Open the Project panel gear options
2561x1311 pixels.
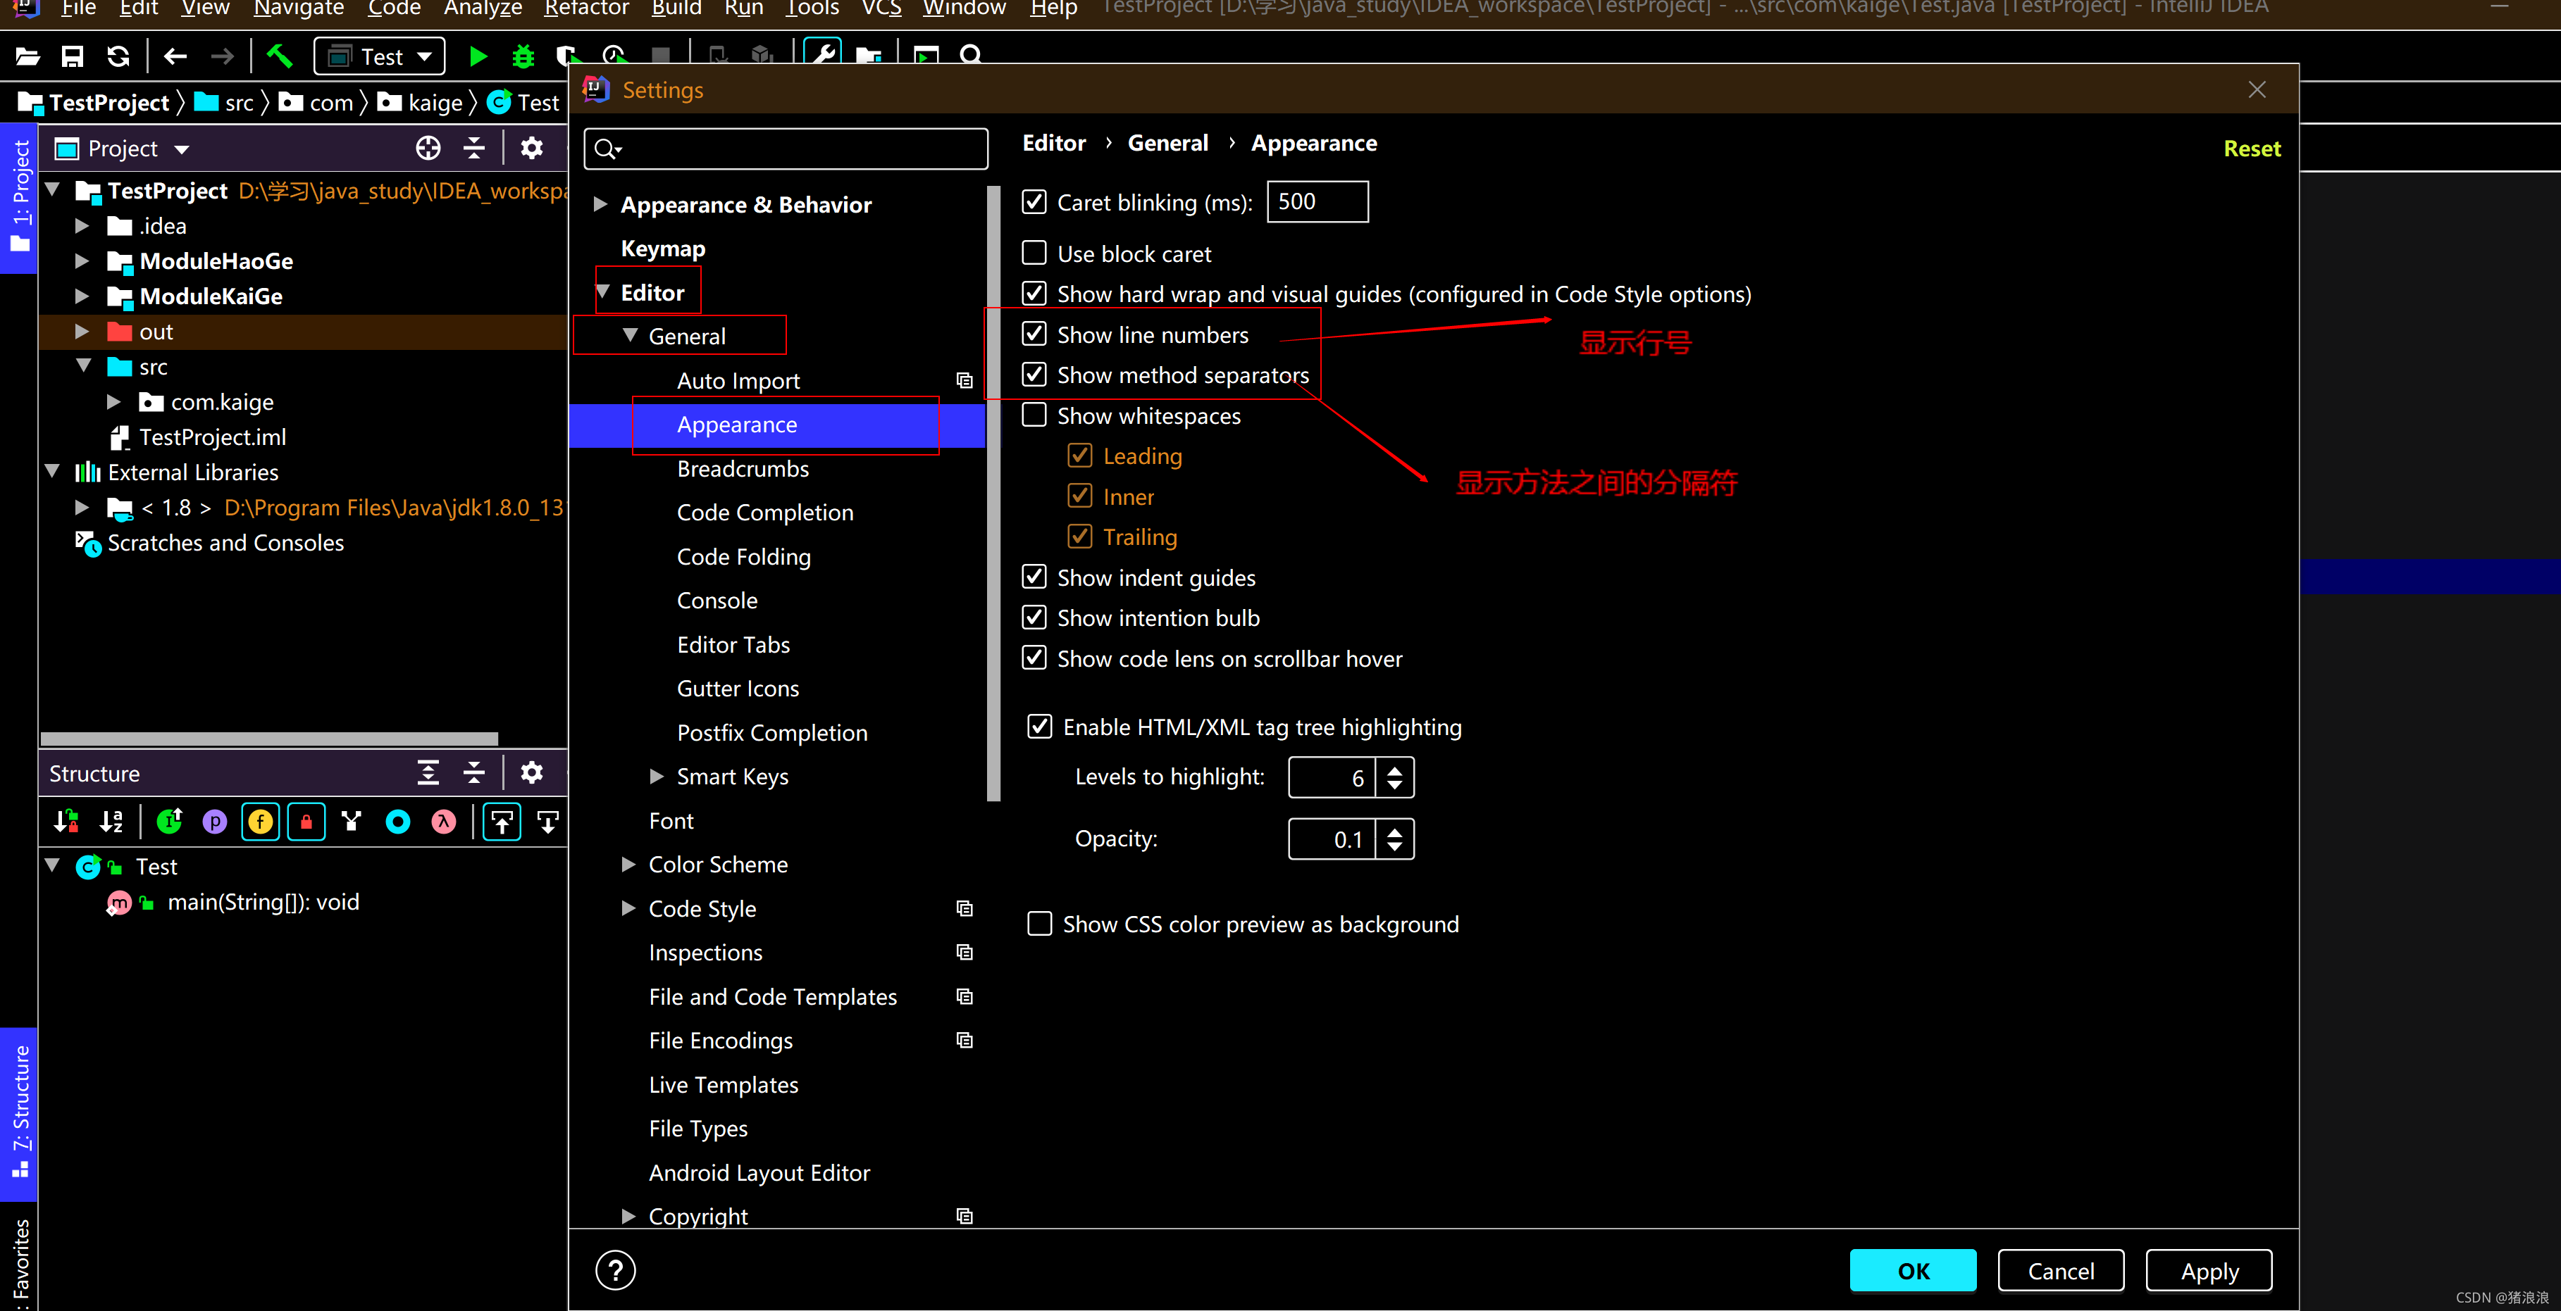(x=532, y=148)
